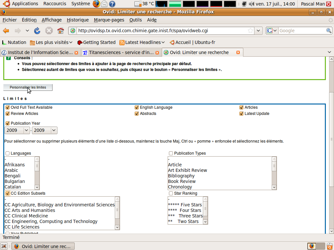The image size is (334, 250).
Task: Click the volume speaker icon
Action: point(251,4)
